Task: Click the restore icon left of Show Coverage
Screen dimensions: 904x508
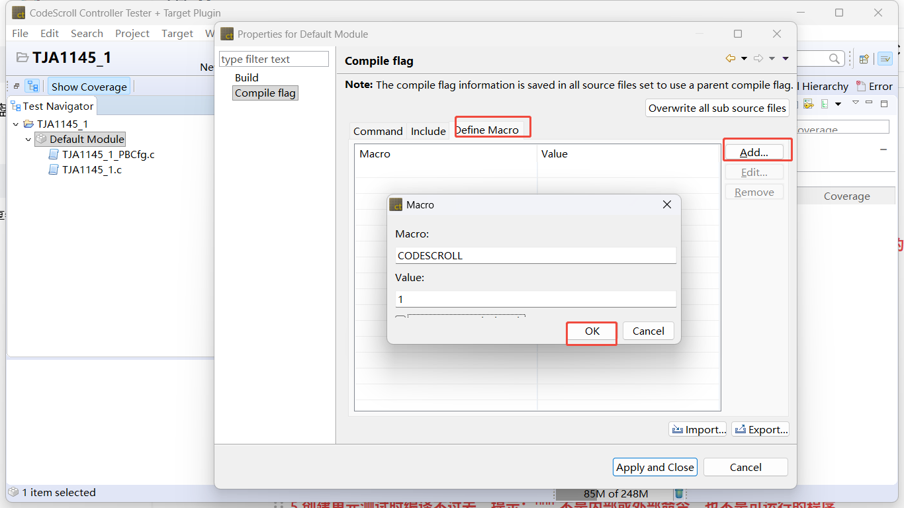Action: (x=17, y=86)
